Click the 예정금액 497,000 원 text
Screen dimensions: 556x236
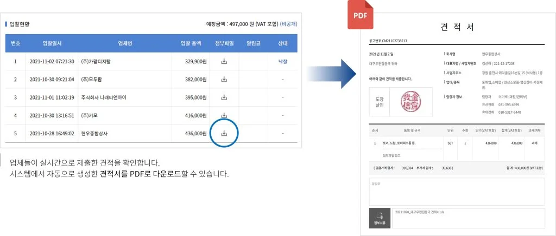[x=242, y=24]
